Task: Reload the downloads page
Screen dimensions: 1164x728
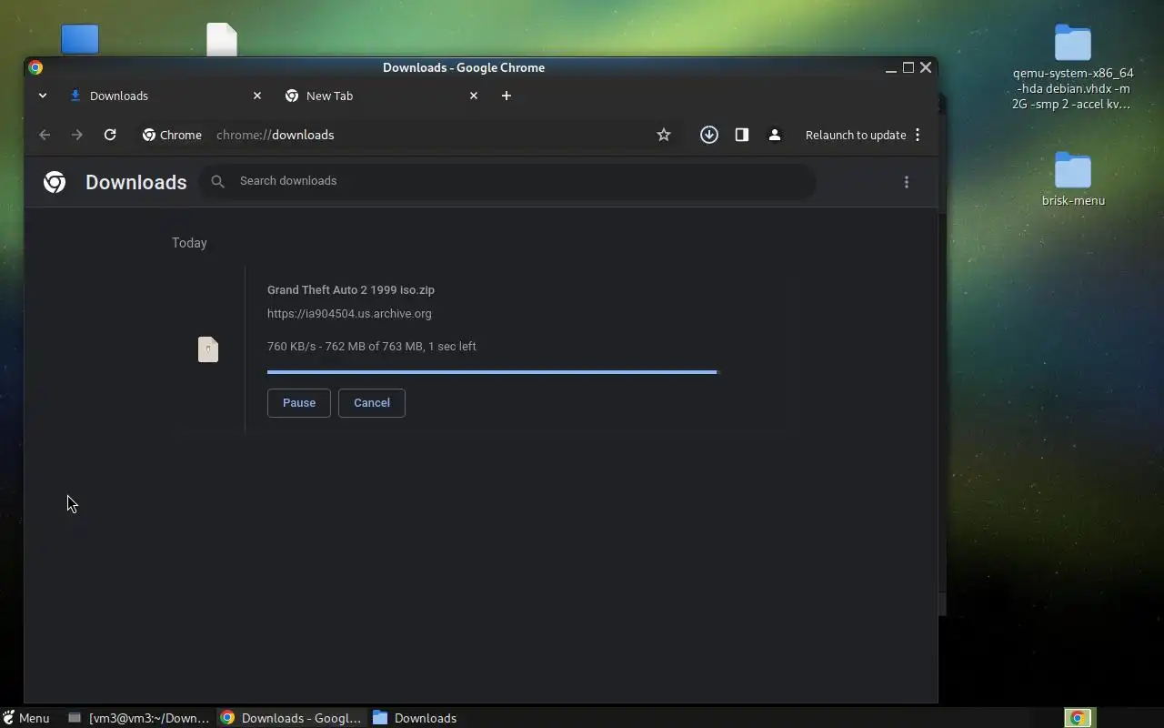Action: click(x=110, y=135)
